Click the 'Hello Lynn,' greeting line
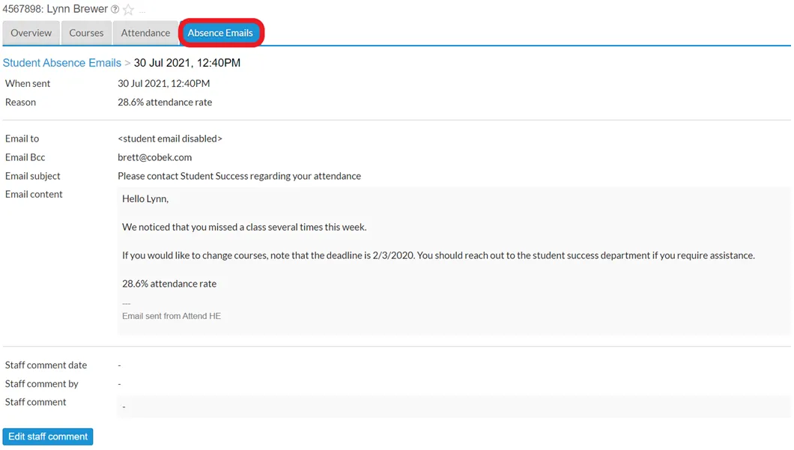 pyautogui.click(x=145, y=199)
